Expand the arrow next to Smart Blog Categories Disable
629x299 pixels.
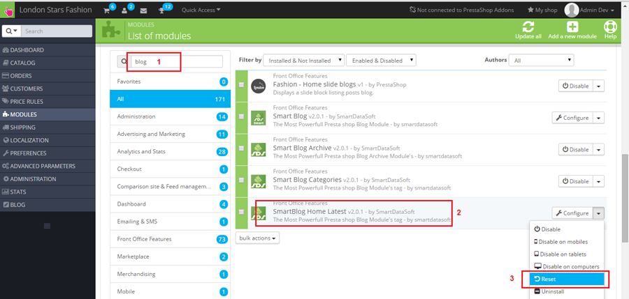click(598, 181)
